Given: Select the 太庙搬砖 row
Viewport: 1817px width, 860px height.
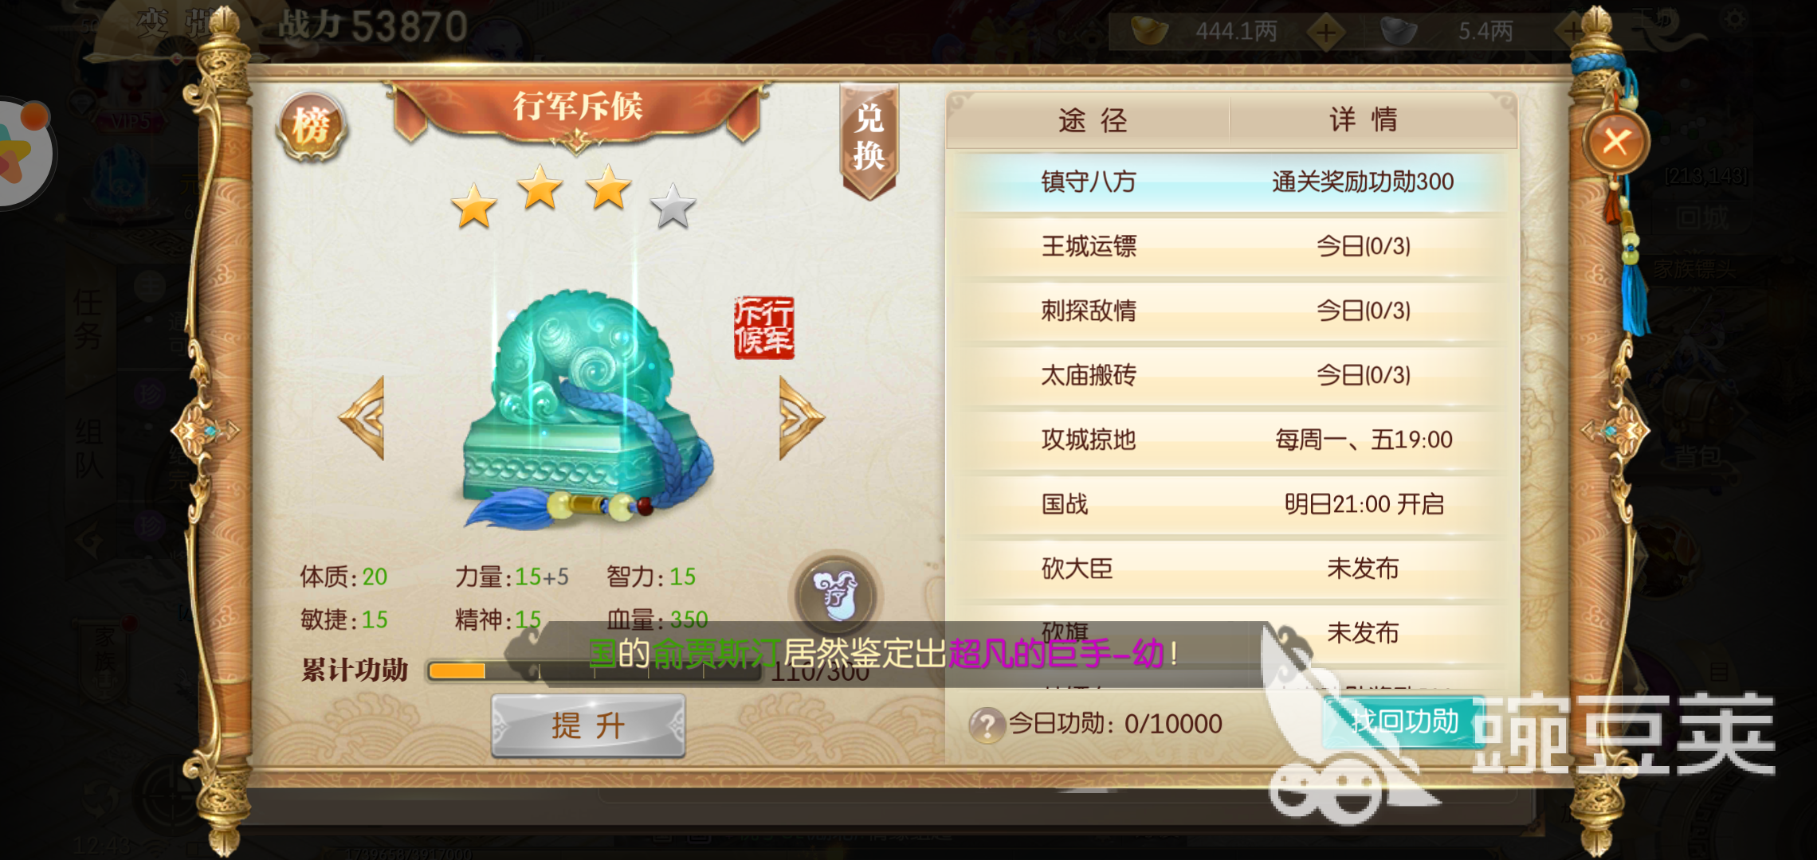Looking at the screenshot, I should [x=1230, y=376].
